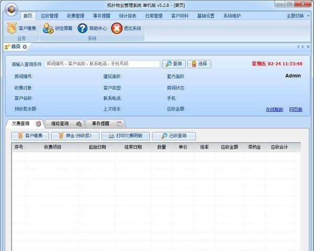Click the query condition input field
Image resolution: width=314 pixels, height=251 pixels.
tap(102, 64)
